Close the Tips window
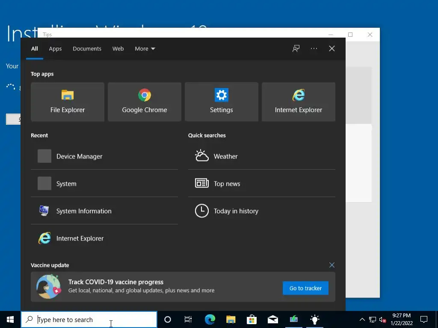Viewport: 438px width, 328px height. point(370,35)
